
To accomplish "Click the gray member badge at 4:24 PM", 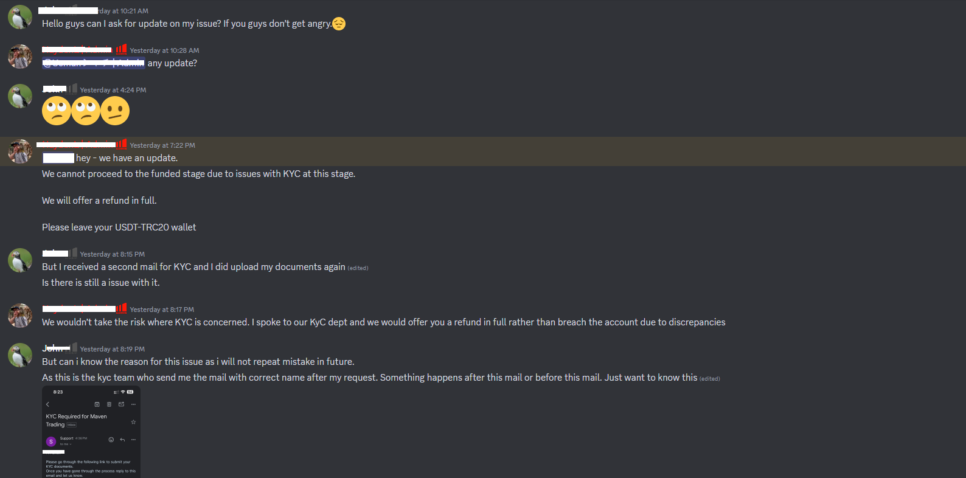I will [73, 89].
